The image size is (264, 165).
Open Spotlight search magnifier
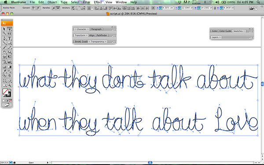tap(258, 2)
